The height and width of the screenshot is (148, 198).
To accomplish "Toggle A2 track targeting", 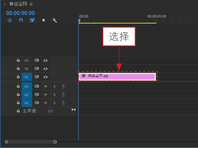I will pos(27,95).
